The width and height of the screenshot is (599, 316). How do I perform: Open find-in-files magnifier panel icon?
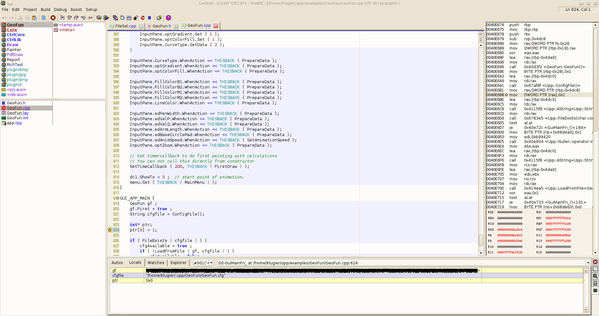(595, 276)
